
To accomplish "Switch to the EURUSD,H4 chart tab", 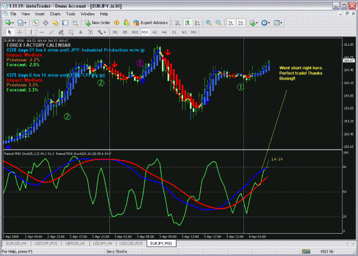I will (x=16, y=243).
